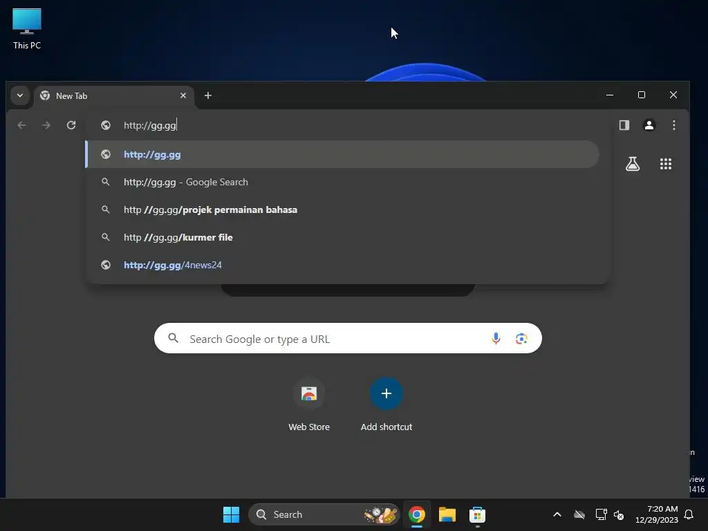This screenshot has height=531, width=708.
Task: Select http://gg.gg Google Search suggestion
Action: pos(342,182)
